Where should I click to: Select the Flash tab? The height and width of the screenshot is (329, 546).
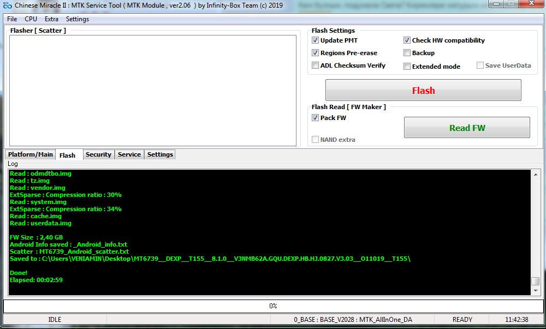click(x=69, y=155)
